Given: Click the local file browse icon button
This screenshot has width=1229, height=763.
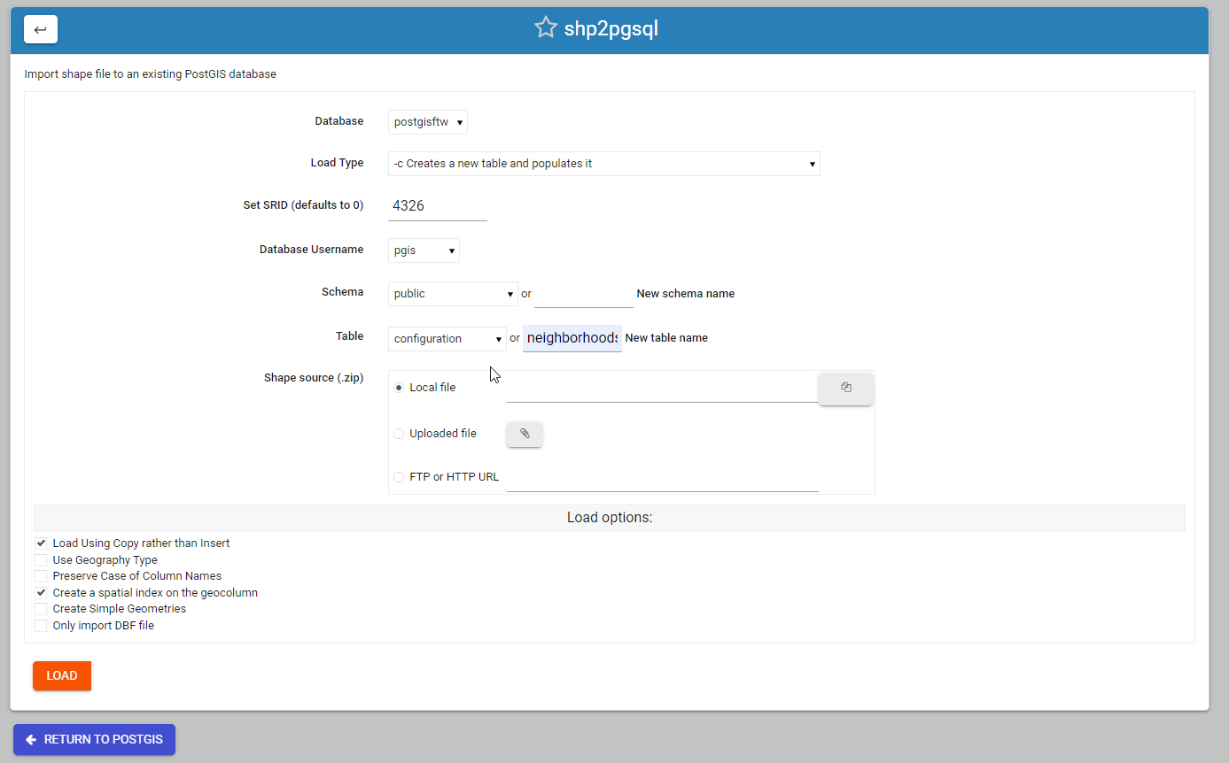Looking at the screenshot, I should 845,388.
